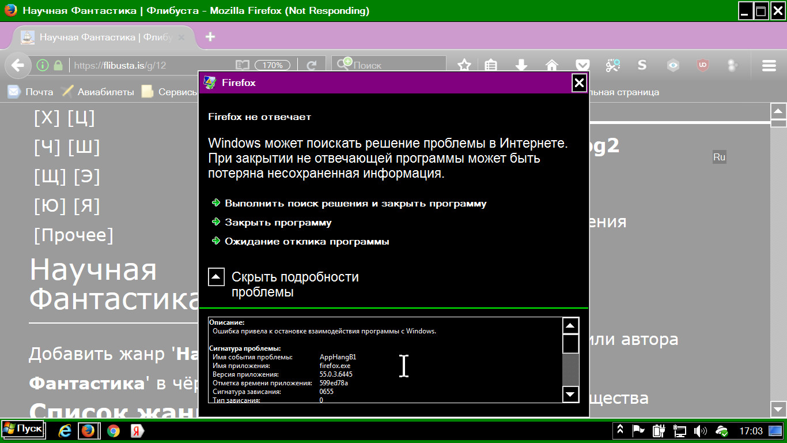This screenshot has height=443, width=787.
Task: Show hidden tray icons chevron
Action: click(x=620, y=430)
